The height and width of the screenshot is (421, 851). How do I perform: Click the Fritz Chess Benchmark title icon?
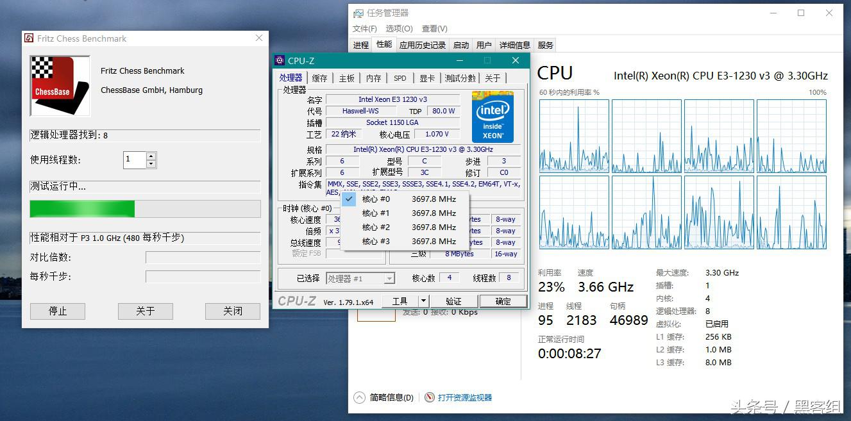[x=29, y=38]
